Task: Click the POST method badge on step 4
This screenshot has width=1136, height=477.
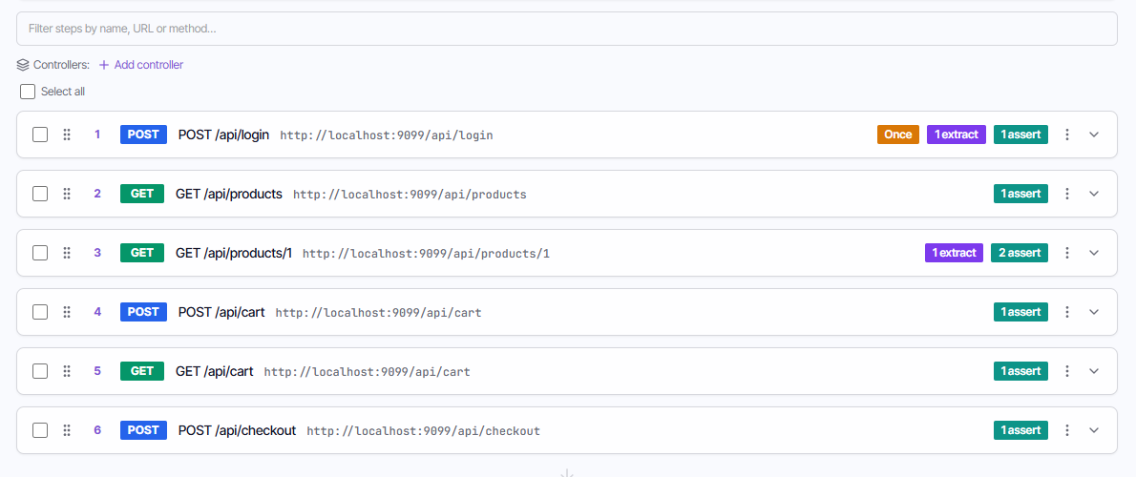Action: tap(143, 312)
